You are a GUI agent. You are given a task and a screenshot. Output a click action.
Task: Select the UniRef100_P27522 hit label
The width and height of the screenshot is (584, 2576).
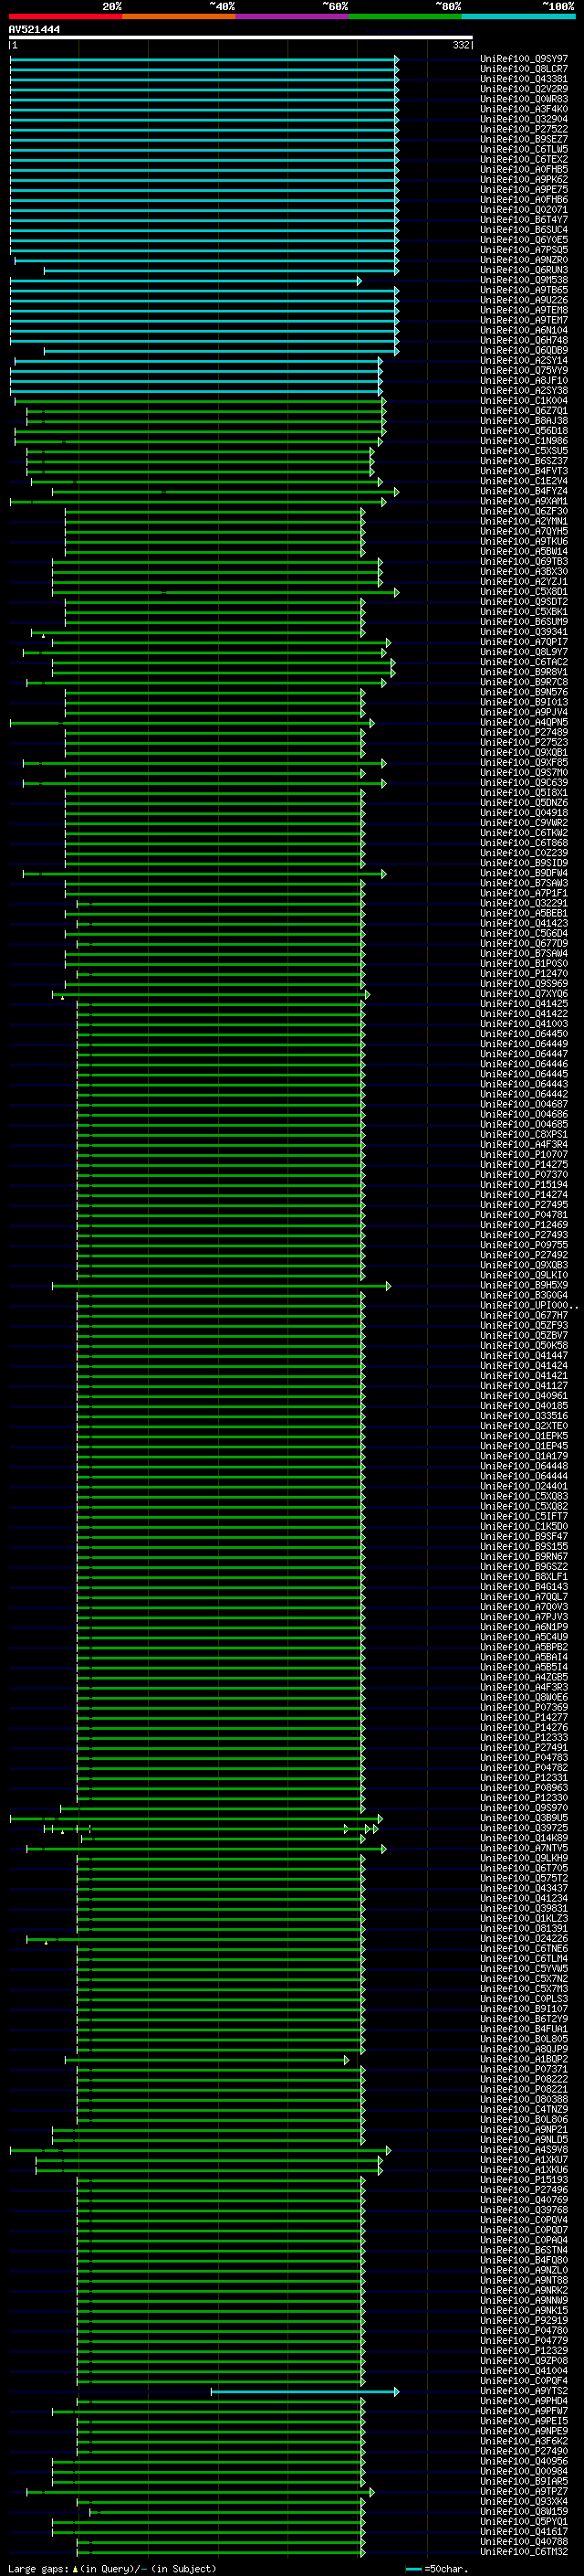[523, 129]
